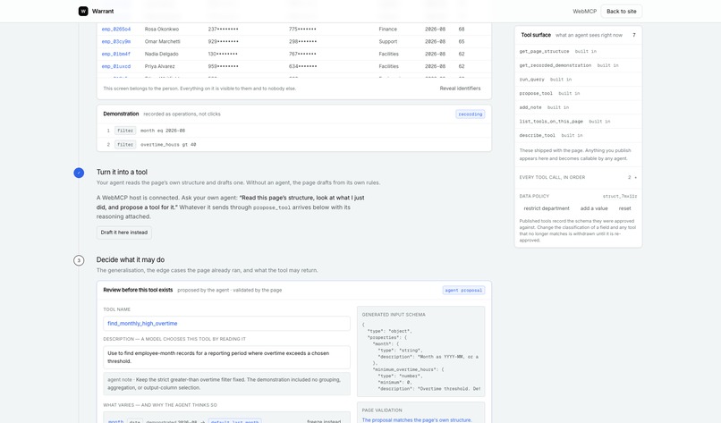Click the agent note below the description
The width and height of the screenshot is (721, 423).
click(x=226, y=384)
